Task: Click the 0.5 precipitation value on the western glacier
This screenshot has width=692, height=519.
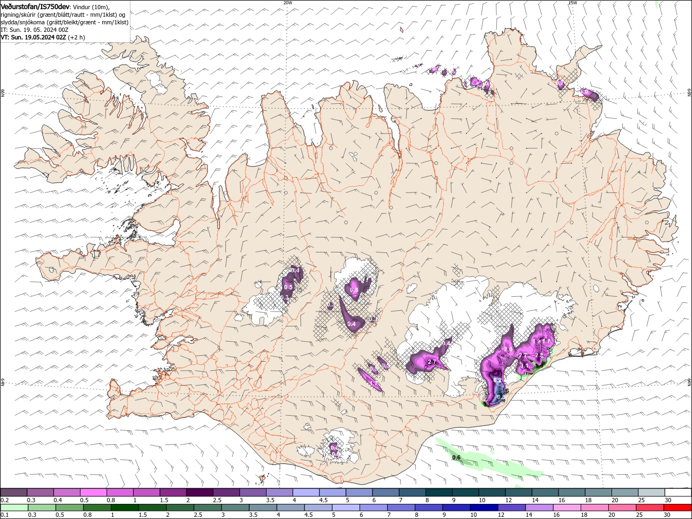Action: click(288, 287)
